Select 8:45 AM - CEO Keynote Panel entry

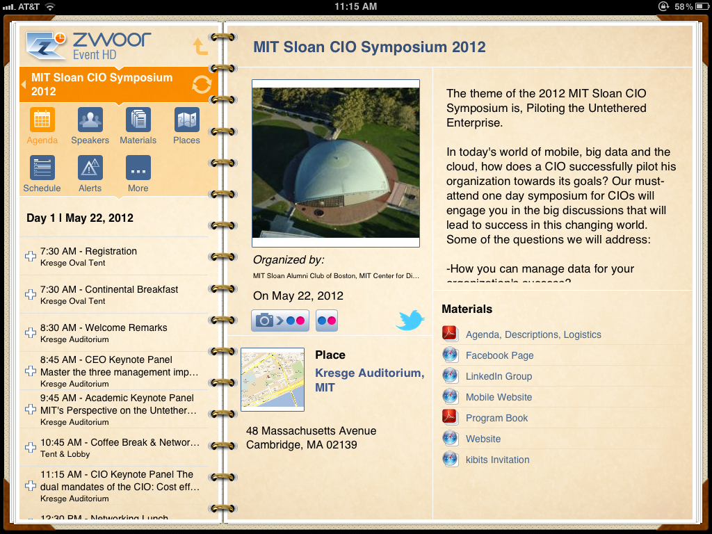(113, 371)
